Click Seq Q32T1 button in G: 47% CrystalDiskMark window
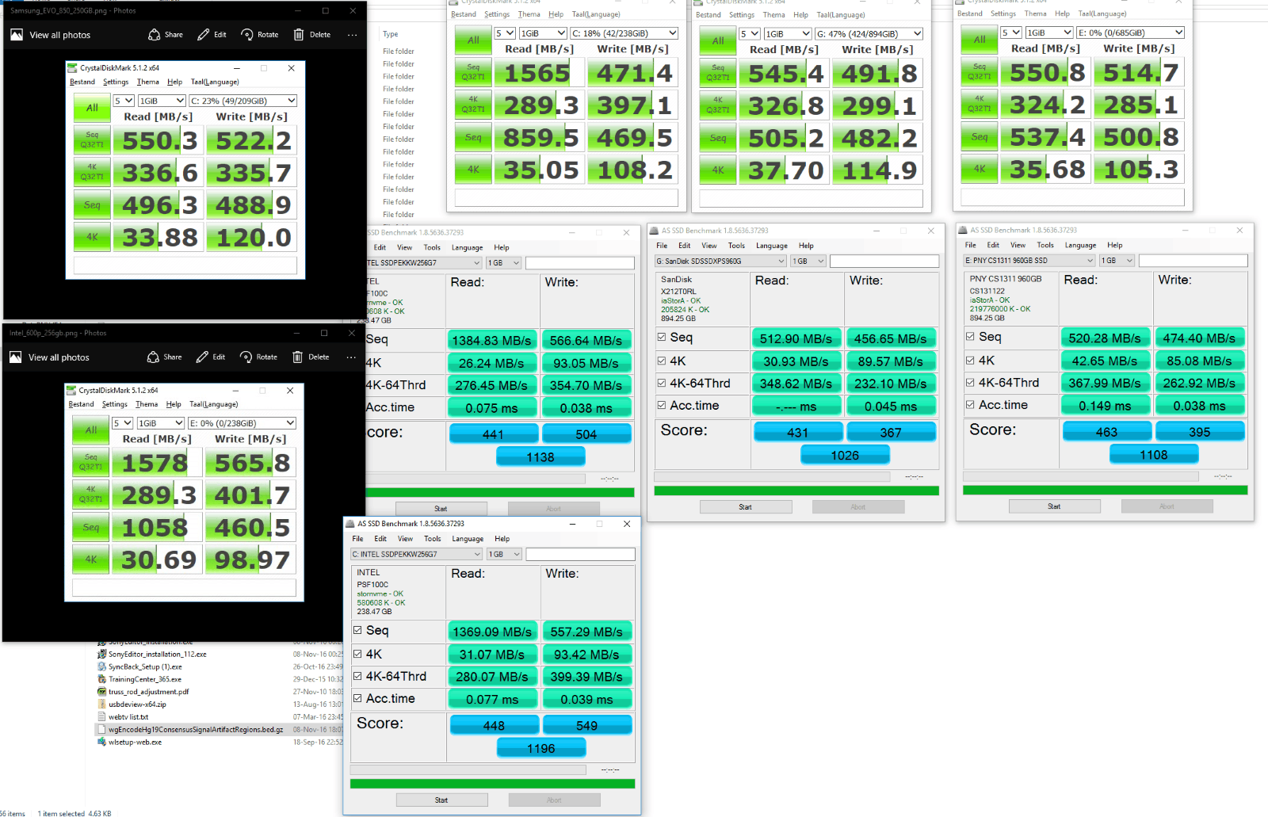This screenshot has height=817, width=1268. tap(718, 73)
